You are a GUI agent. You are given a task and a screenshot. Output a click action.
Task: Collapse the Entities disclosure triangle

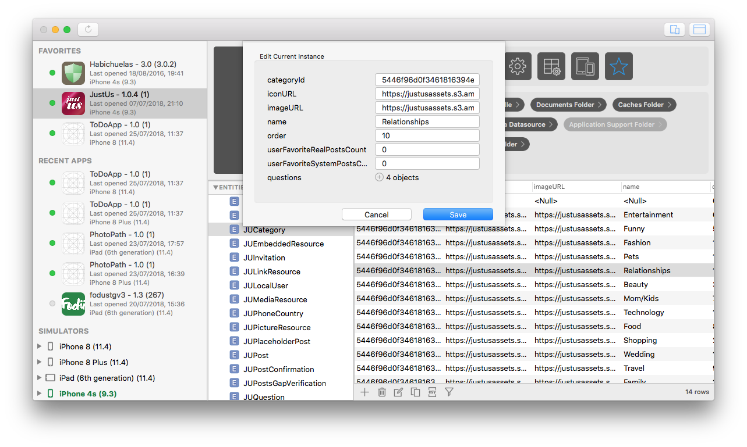coord(216,187)
